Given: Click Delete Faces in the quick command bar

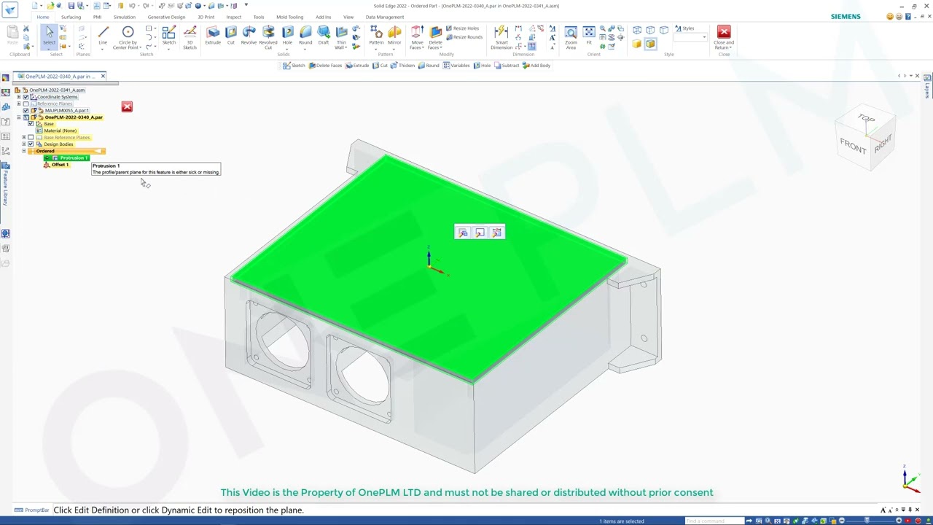Looking at the screenshot, I should tap(325, 66).
